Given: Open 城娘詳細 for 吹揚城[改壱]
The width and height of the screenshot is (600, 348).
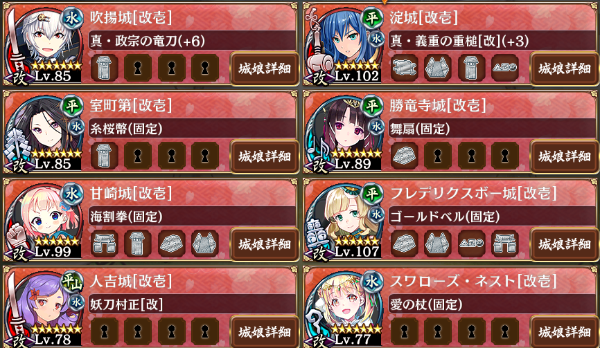Looking at the screenshot, I should tap(264, 68).
